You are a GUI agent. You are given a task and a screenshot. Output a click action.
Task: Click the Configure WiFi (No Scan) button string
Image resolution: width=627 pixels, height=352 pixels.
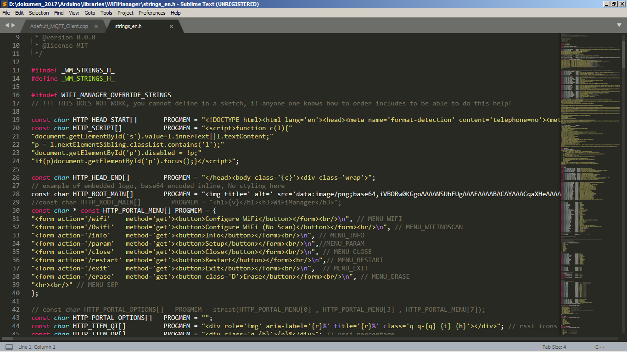tap(250, 227)
